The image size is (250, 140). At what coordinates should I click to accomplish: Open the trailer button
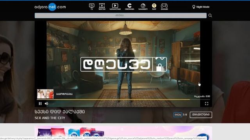tap(201, 115)
